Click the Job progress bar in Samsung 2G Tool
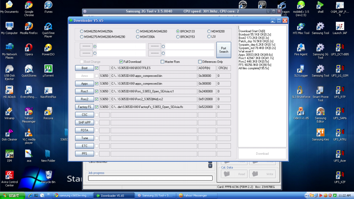The image size is (354, 199). coord(150,178)
